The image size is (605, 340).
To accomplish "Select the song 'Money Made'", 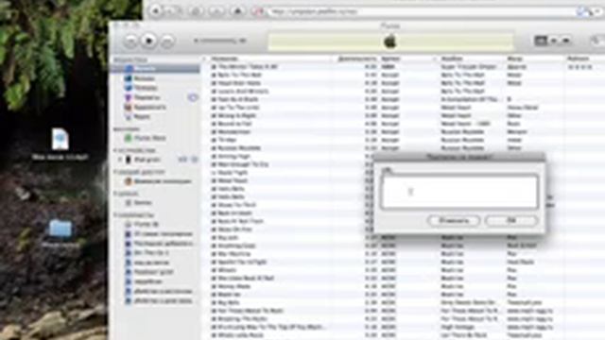I will pyautogui.click(x=234, y=286).
